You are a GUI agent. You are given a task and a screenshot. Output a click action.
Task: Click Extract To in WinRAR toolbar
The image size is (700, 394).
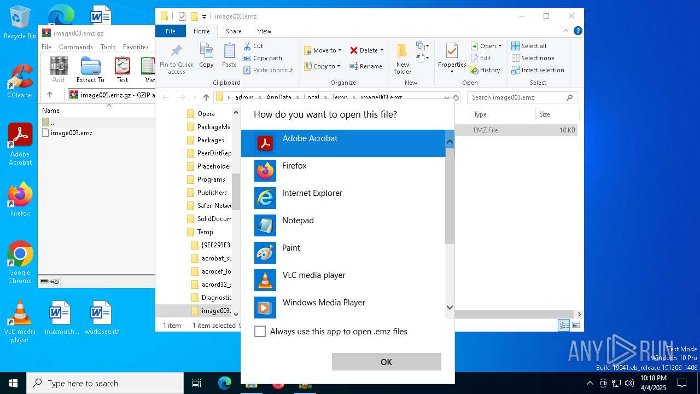tap(90, 70)
